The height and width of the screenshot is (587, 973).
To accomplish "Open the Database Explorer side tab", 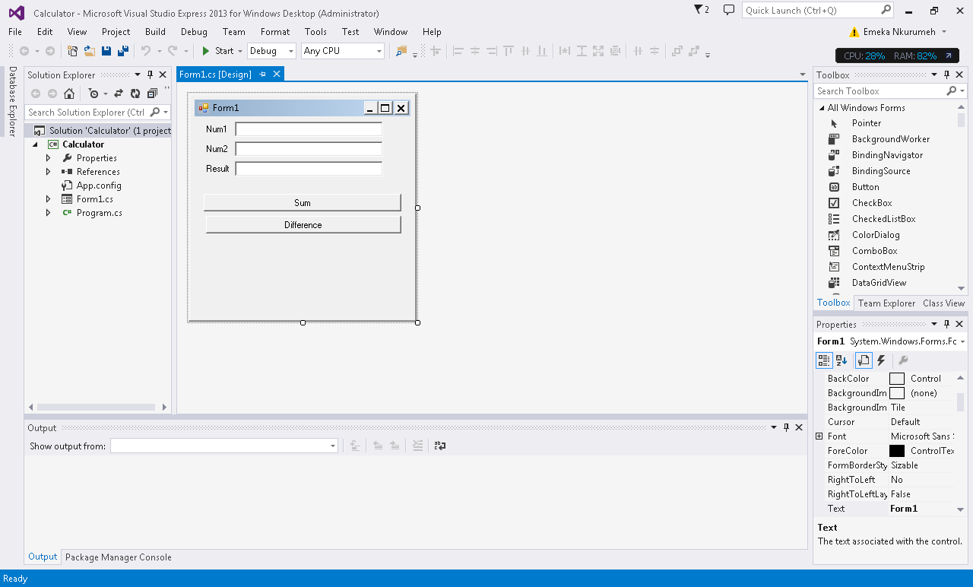I will pyautogui.click(x=12, y=102).
